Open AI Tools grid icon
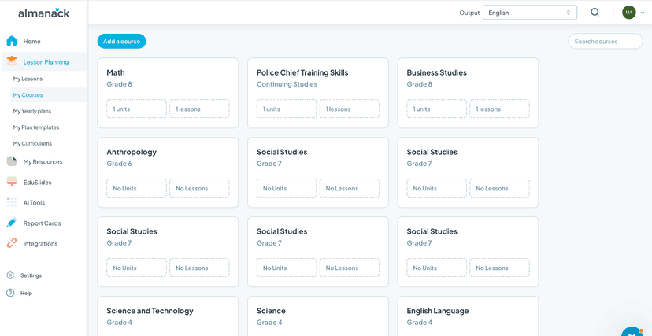652x336 pixels. click(x=12, y=202)
